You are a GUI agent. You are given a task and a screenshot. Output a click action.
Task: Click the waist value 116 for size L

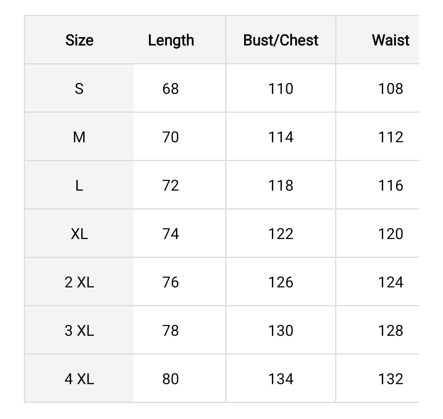[390, 185]
